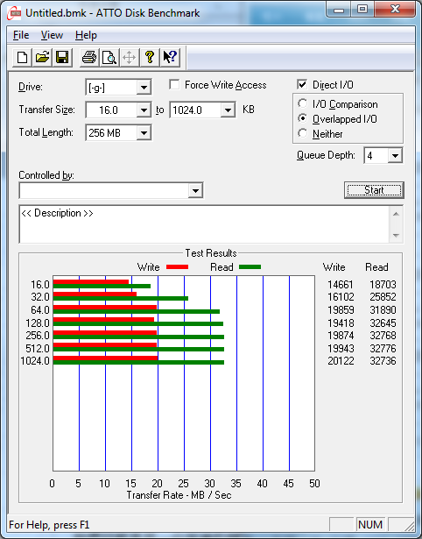Click the read value 32736

(383, 361)
